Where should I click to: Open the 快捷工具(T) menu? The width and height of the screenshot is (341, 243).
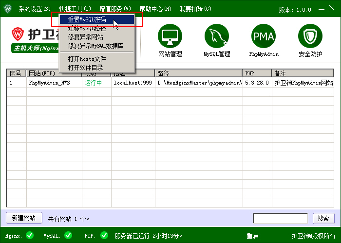[75, 9]
